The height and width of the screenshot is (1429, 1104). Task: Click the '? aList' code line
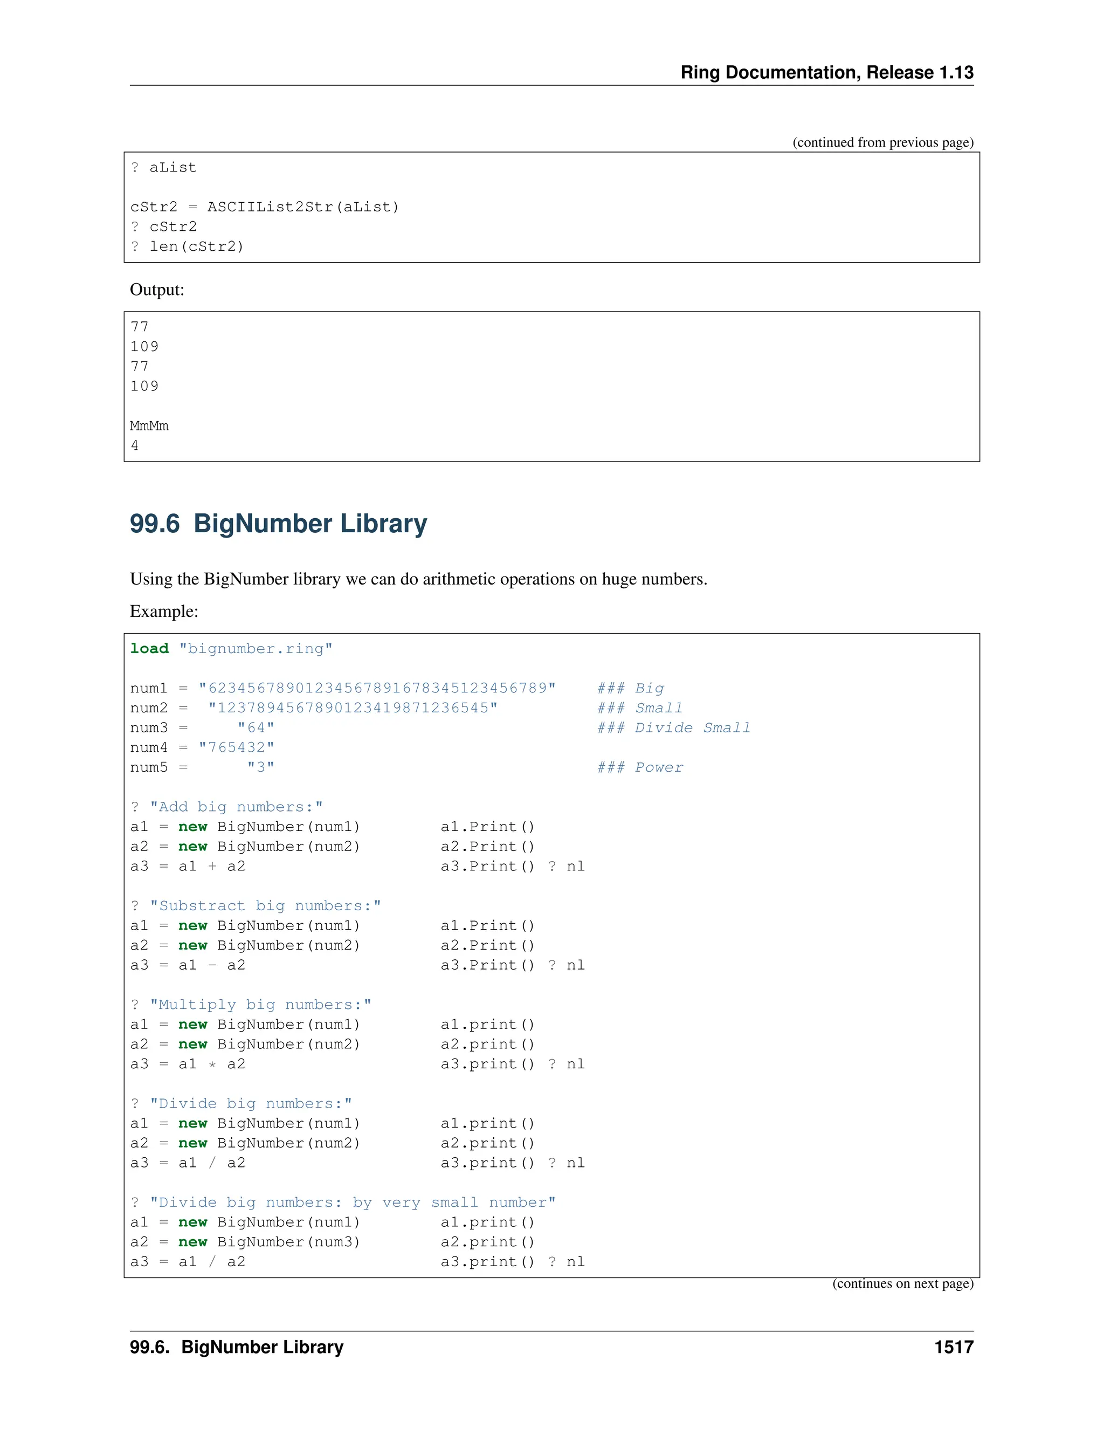click(x=163, y=168)
